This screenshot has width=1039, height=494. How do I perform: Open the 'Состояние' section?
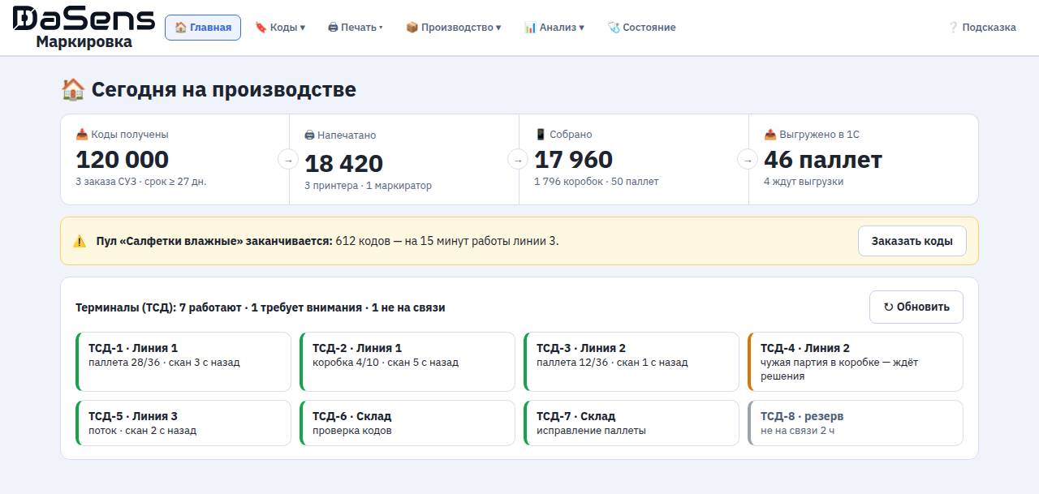click(641, 28)
